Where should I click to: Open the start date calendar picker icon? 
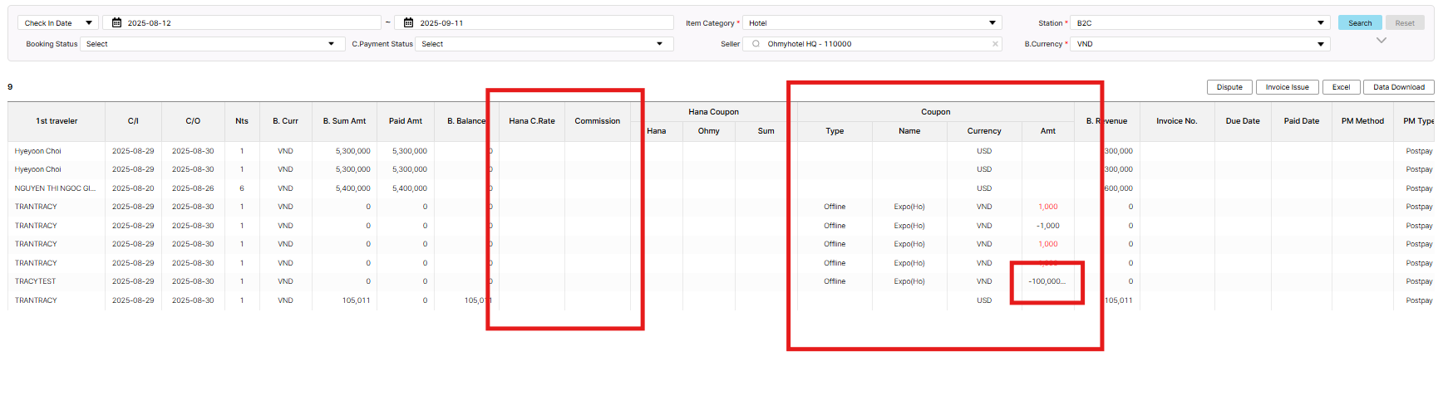click(x=117, y=23)
